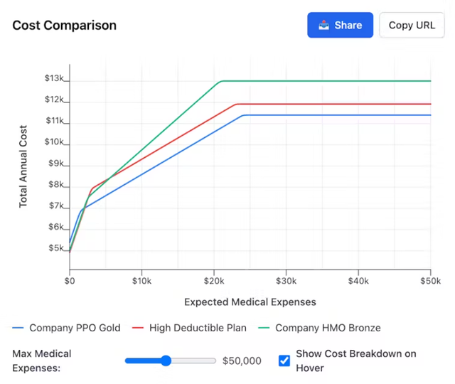Image resolution: width=455 pixels, height=384 pixels.
Task: Click the Total Annual Cost axis title
Action: (x=23, y=164)
